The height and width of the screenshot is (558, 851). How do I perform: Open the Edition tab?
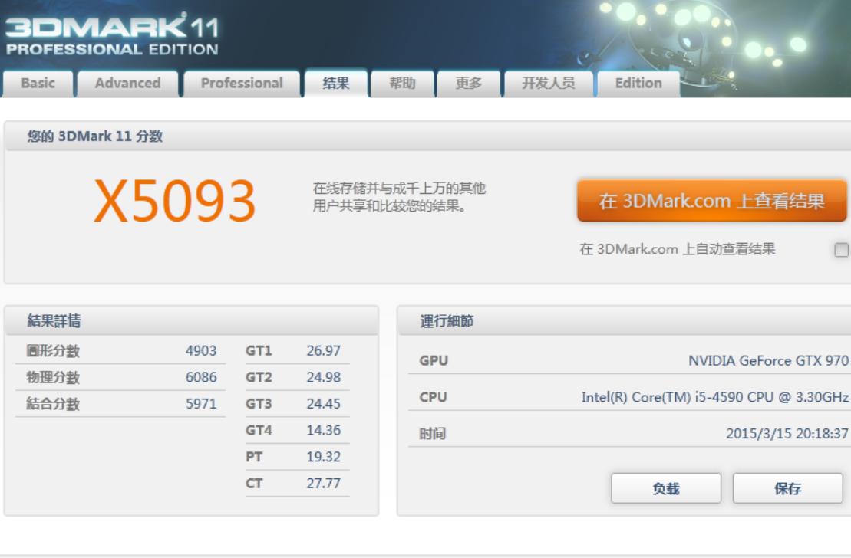(x=638, y=84)
